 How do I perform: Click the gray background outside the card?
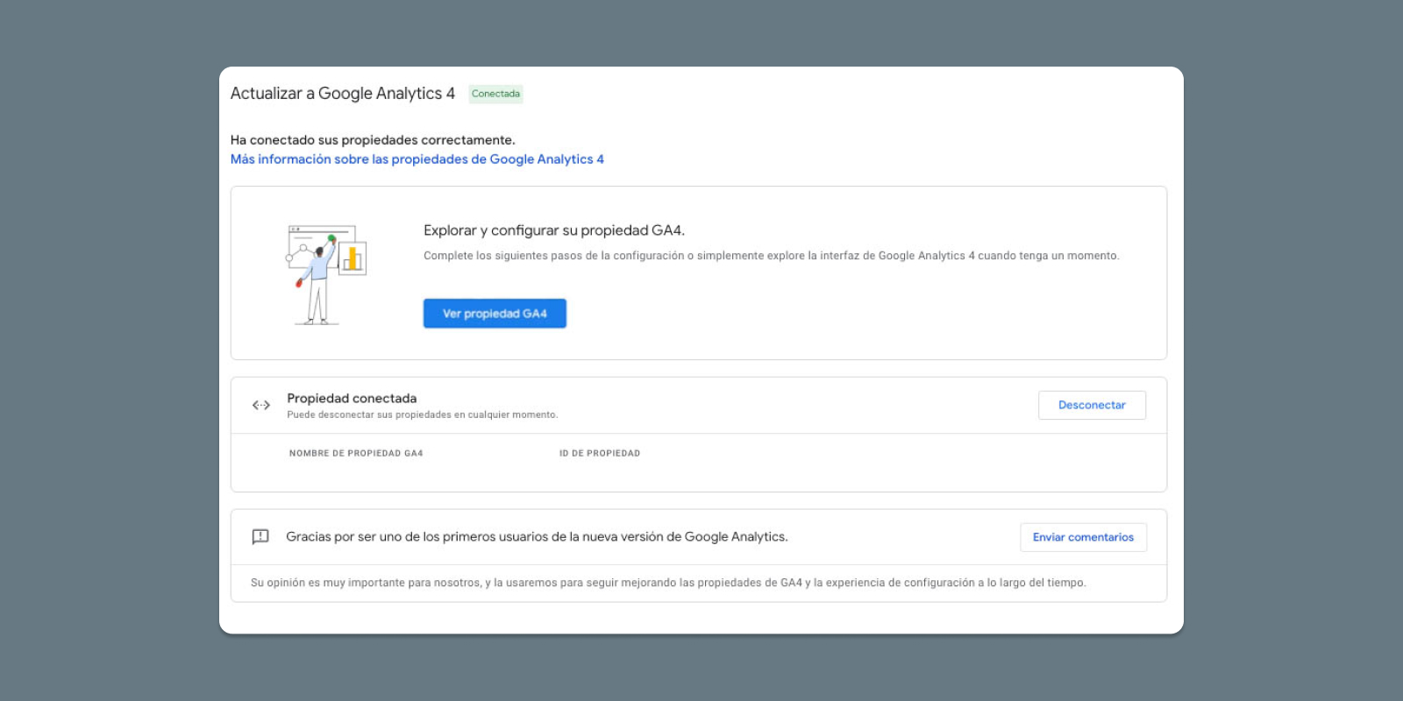pos(105,350)
